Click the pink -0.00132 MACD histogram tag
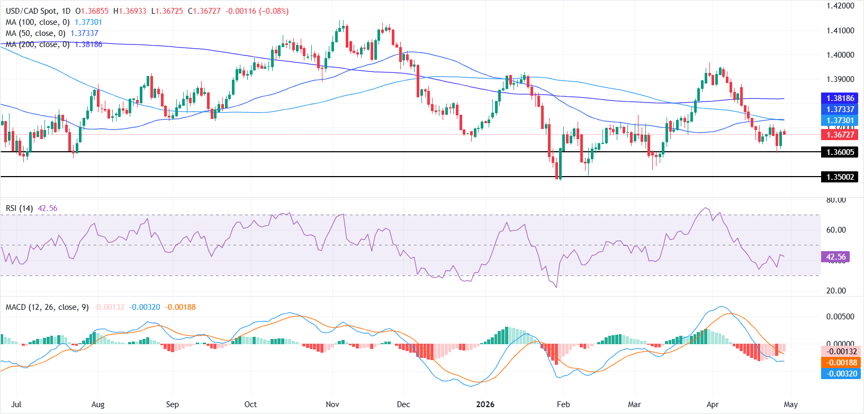 (x=839, y=352)
